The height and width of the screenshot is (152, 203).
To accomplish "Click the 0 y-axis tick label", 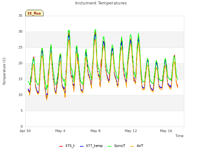I will coord(22,126).
